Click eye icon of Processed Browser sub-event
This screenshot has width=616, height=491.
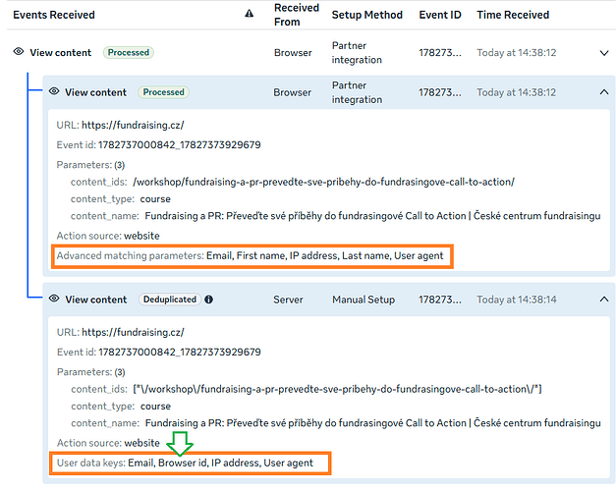tap(54, 91)
